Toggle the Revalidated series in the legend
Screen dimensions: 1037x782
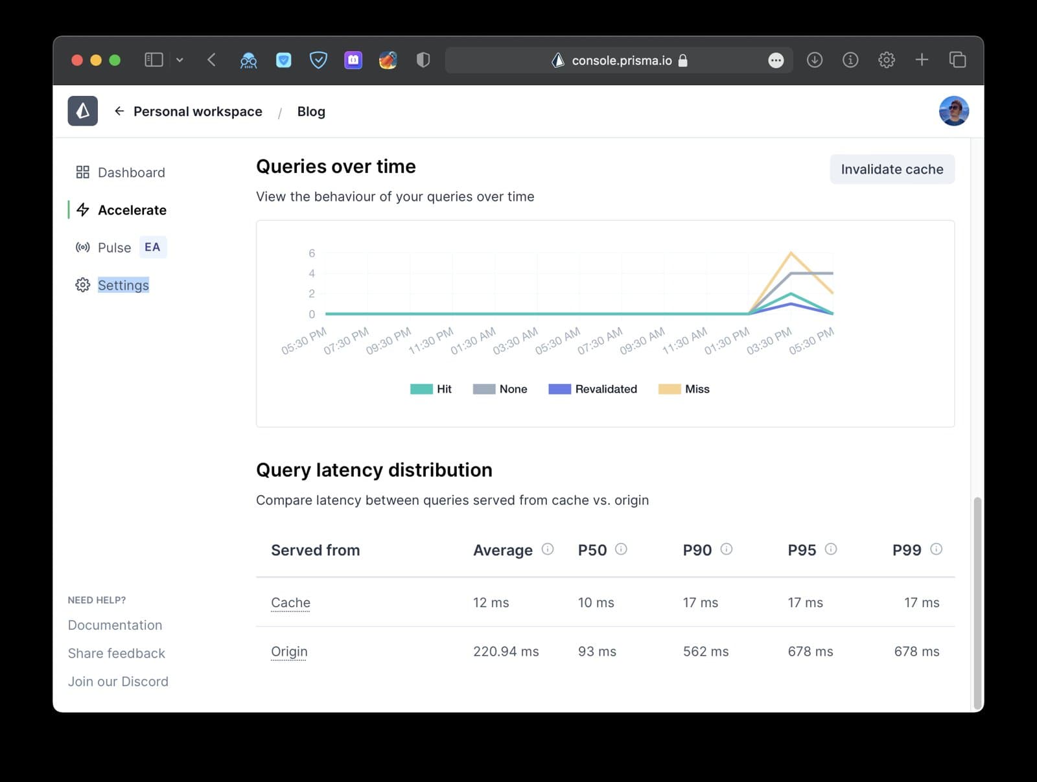[x=592, y=389]
